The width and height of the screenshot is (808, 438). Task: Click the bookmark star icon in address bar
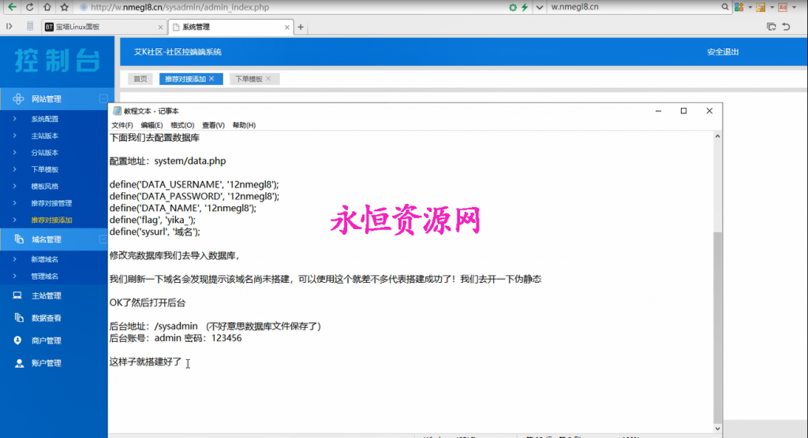point(64,7)
